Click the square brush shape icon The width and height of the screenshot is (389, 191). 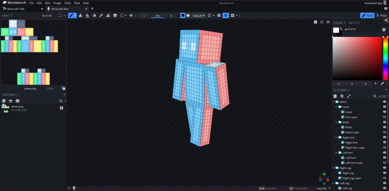pos(183,16)
